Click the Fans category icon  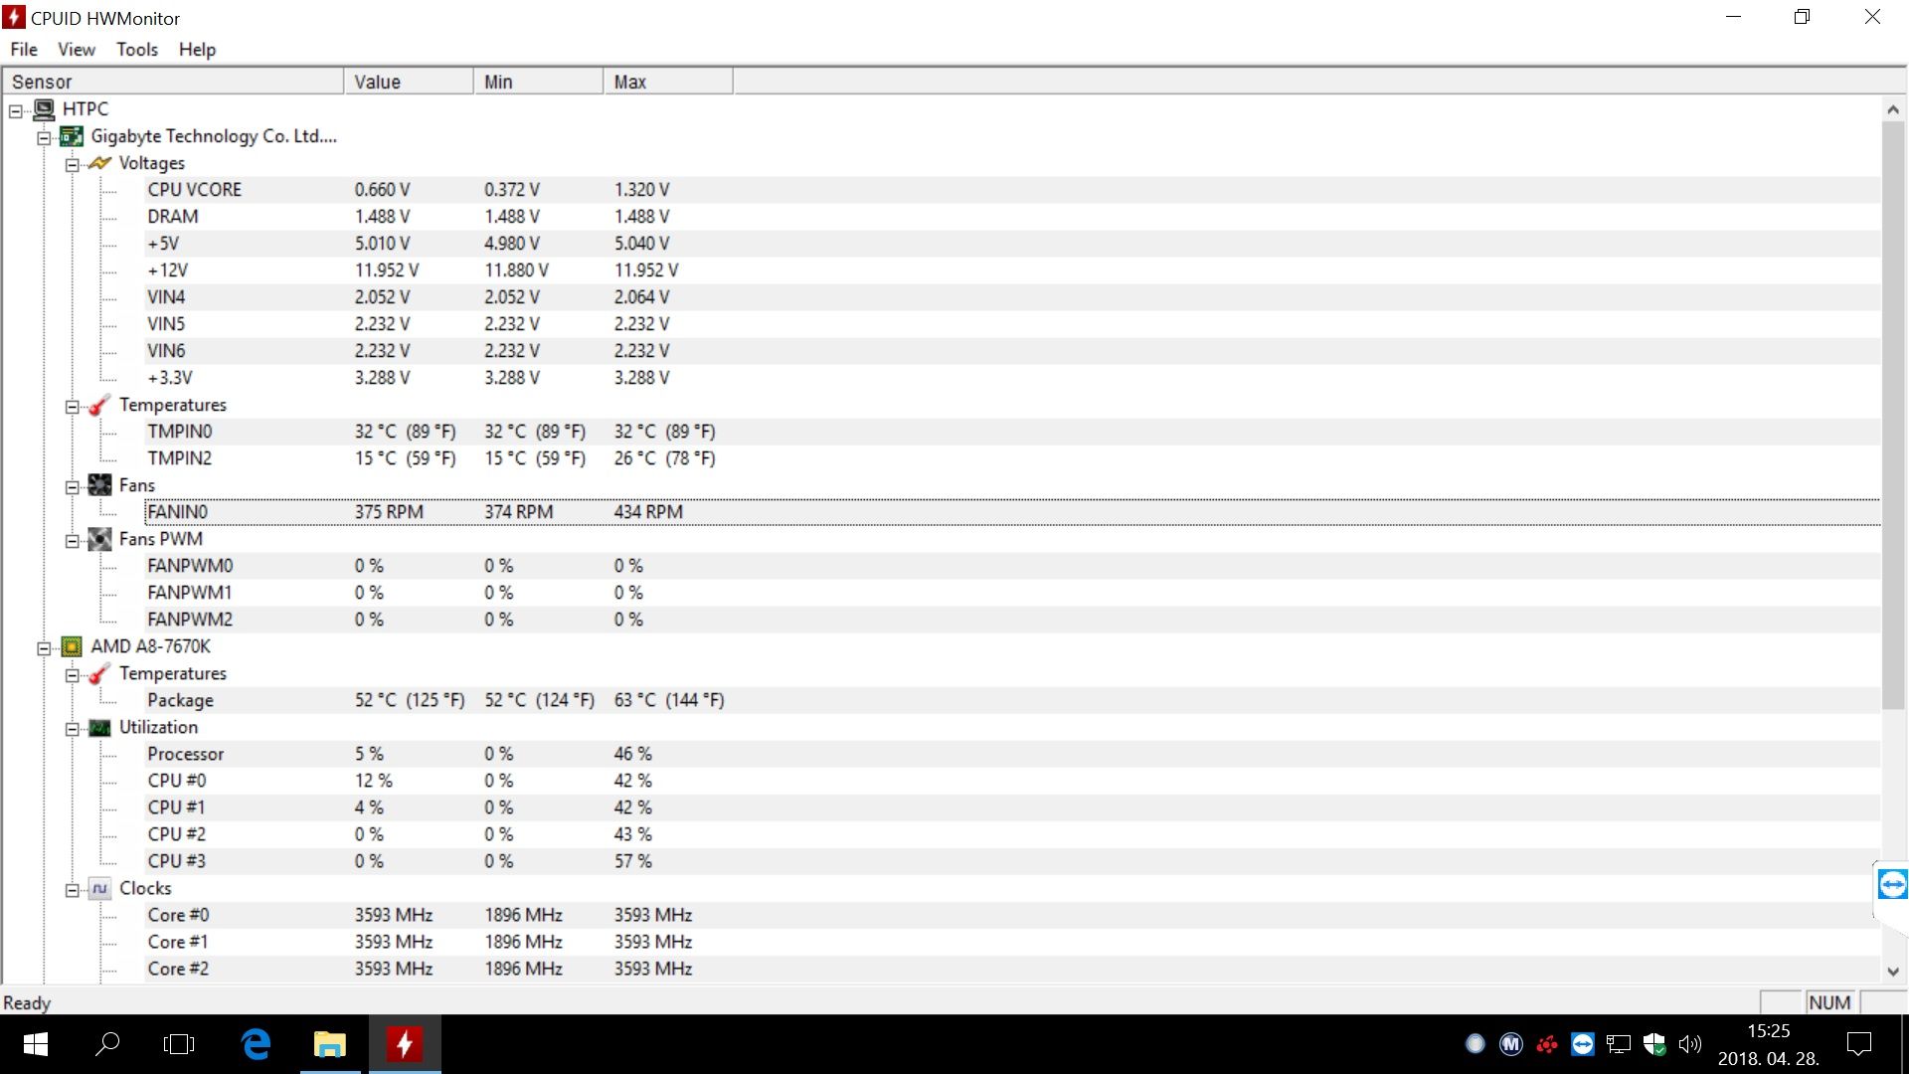tap(99, 485)
